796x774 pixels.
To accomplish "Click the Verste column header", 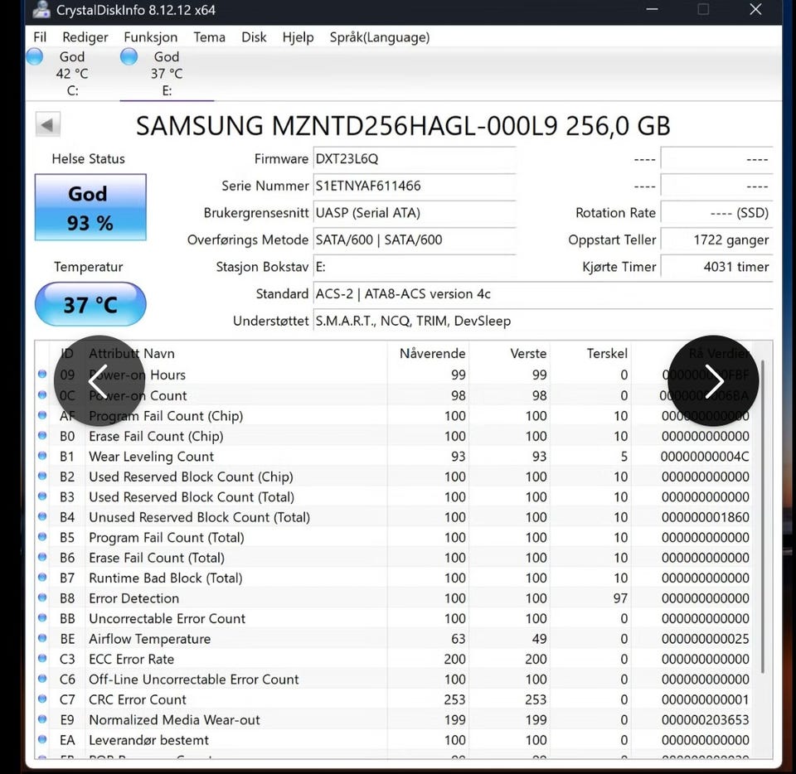I will (528, 354).
